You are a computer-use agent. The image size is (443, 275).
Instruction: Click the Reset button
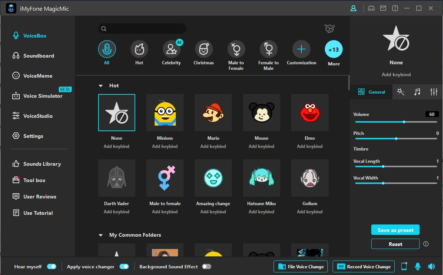[395, 244]
